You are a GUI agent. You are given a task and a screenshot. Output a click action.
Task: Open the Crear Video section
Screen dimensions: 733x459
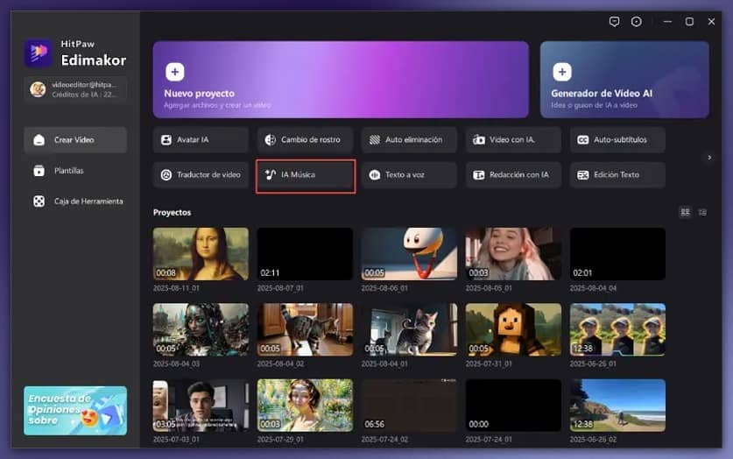click(x=75, y=140)
